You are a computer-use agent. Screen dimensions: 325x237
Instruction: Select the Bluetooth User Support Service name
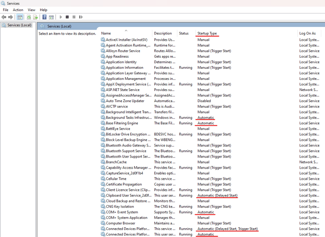pyautogui.click(x=128, y=157)
